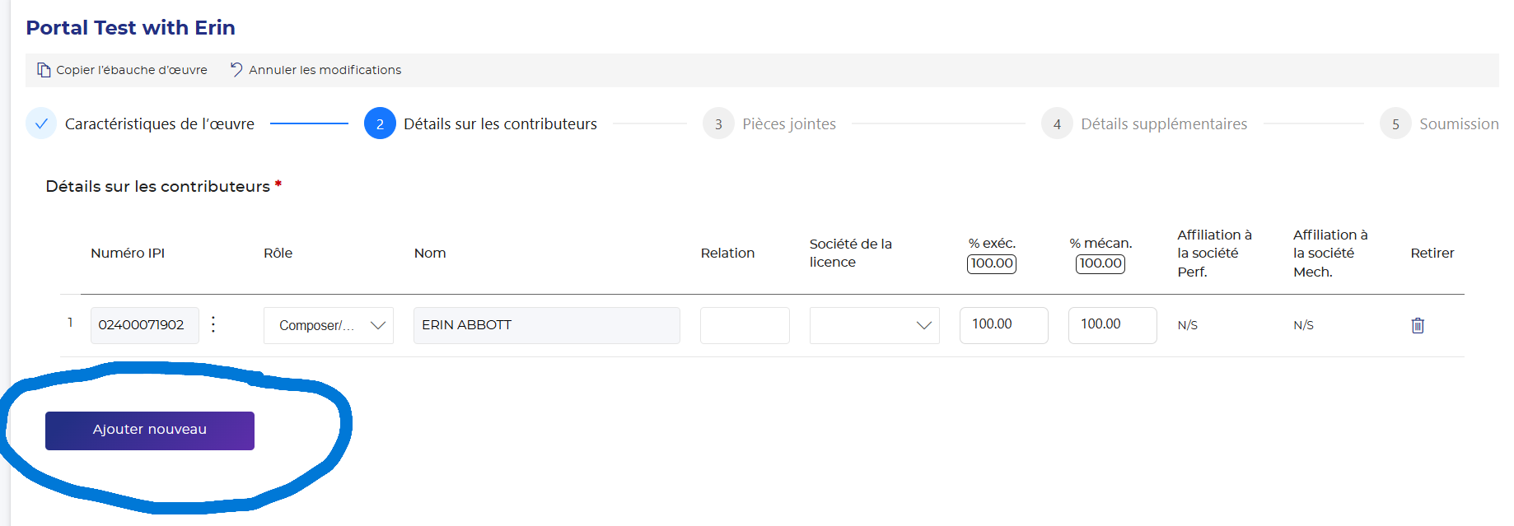Viewport: 1514px width, 526px height.
Task: Click the undo arrow icon for Annuler les modifications
Action: click(x=236, y=69)
